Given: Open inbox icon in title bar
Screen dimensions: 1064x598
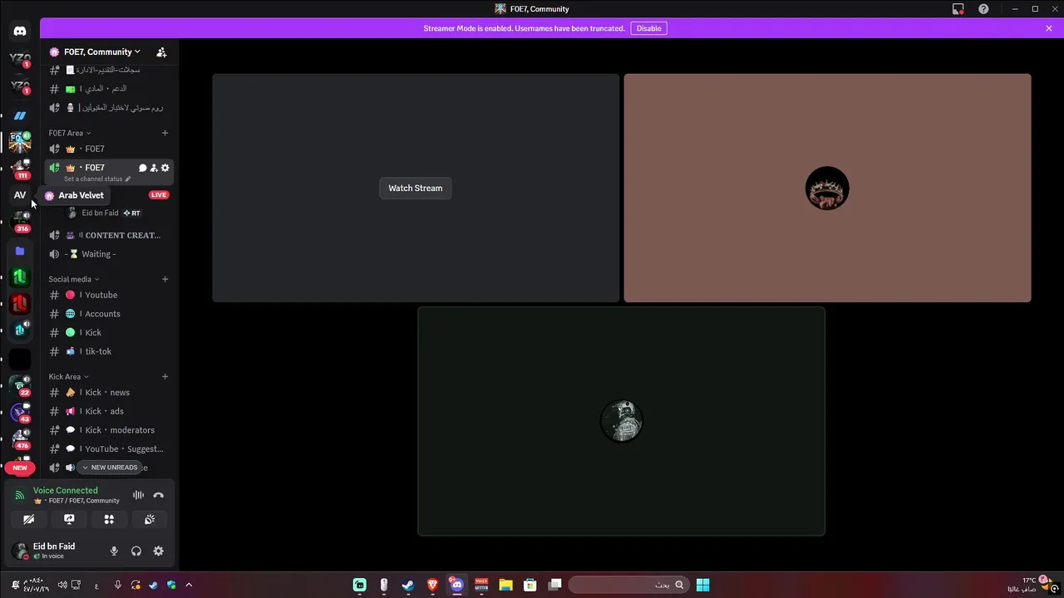Looking at the screenshot, I should click(958, 9).
